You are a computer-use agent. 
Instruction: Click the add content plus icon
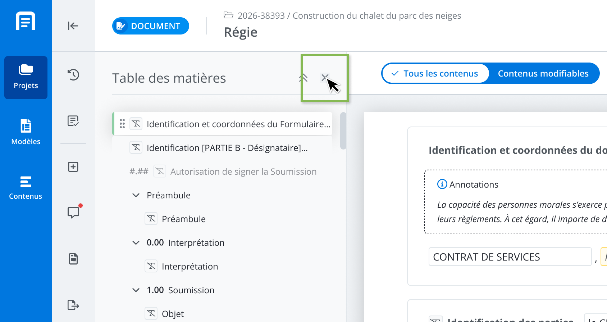click(x=73, y=167)
